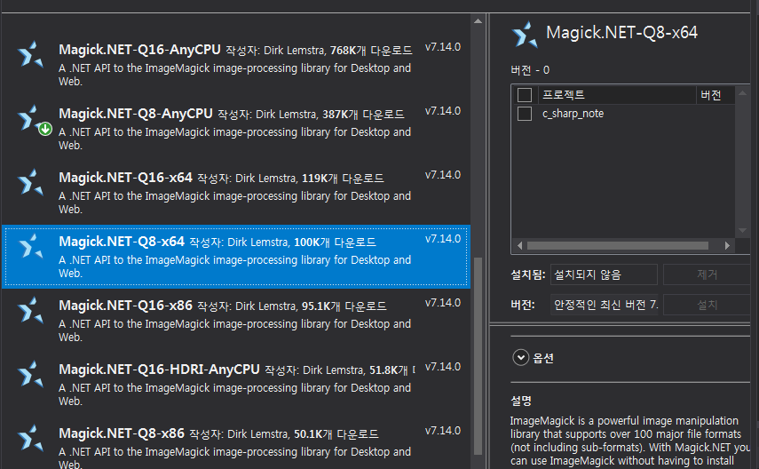Click the v7.14.0 label of Q16-HDRI-AnyCPU
759x469 pixels.
point(443,367)
